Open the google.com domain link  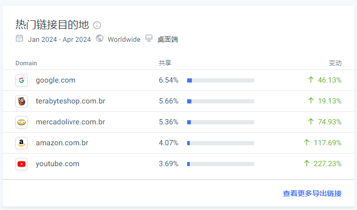point(56,80)
